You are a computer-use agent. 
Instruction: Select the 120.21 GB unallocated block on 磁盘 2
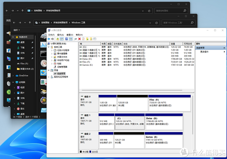(x=129, y=140)
